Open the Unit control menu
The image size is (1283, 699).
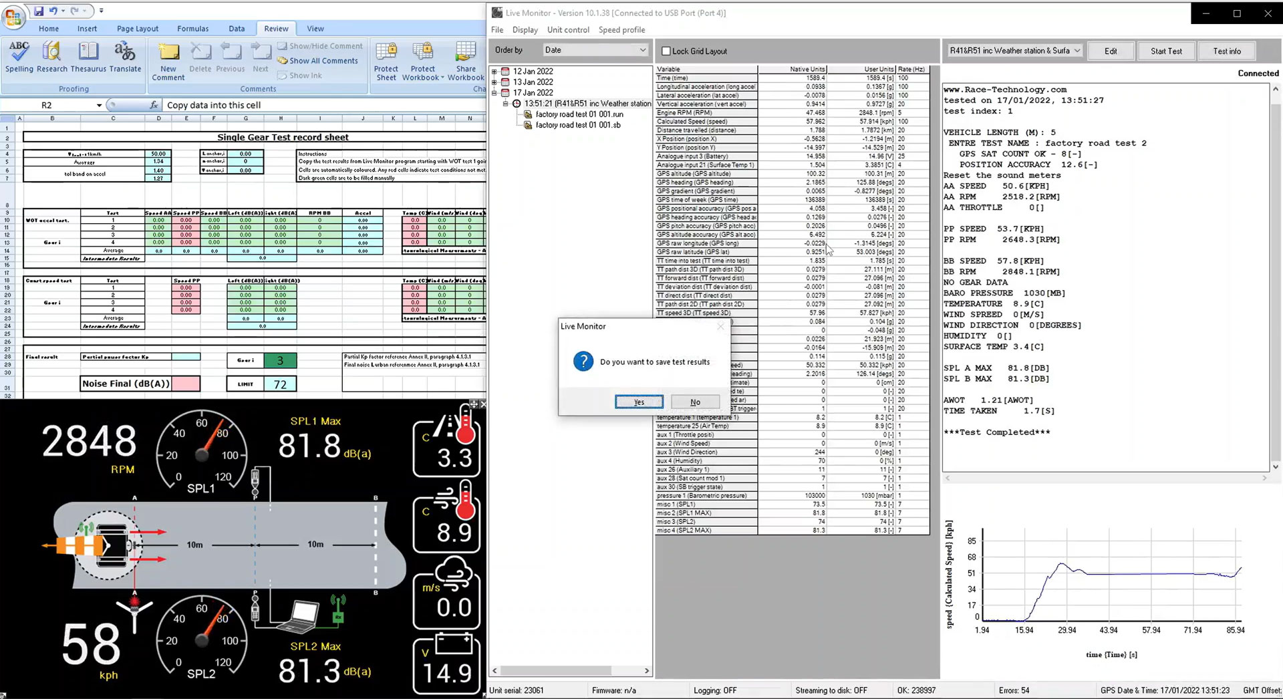click(x=568, y=30)
